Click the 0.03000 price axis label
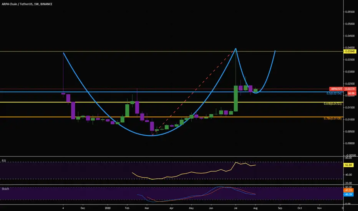Viewport: 358px width, 211px height. point(350,72)
